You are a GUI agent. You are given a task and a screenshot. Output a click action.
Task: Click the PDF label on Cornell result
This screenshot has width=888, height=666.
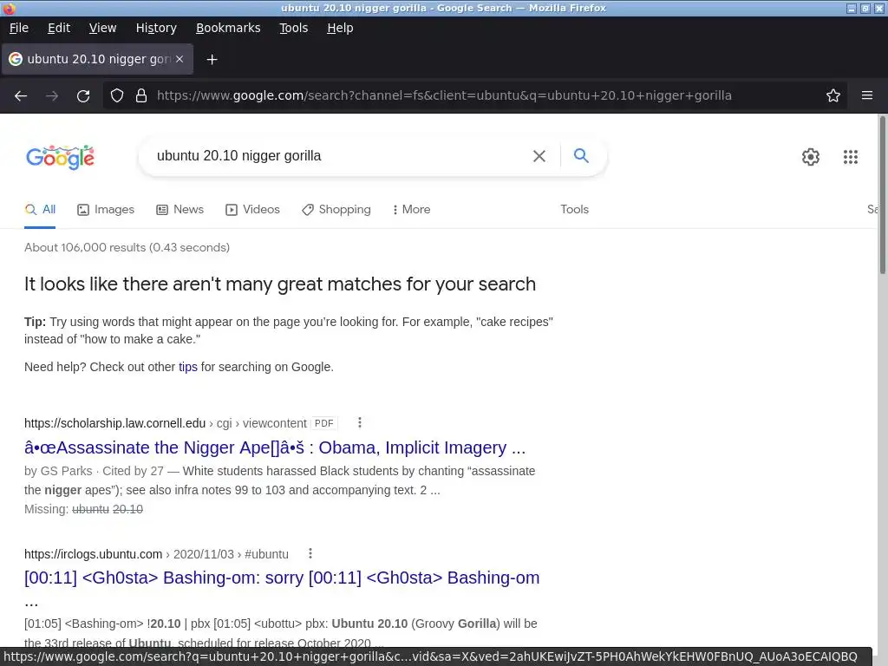pyautogui.click(x=324, y=423)
